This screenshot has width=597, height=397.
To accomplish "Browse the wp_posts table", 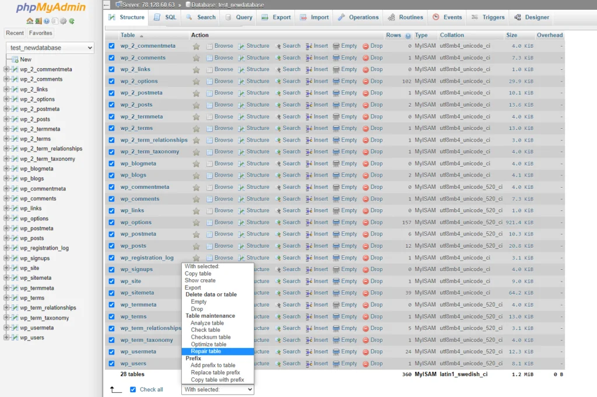I will (x=223, y=245).
